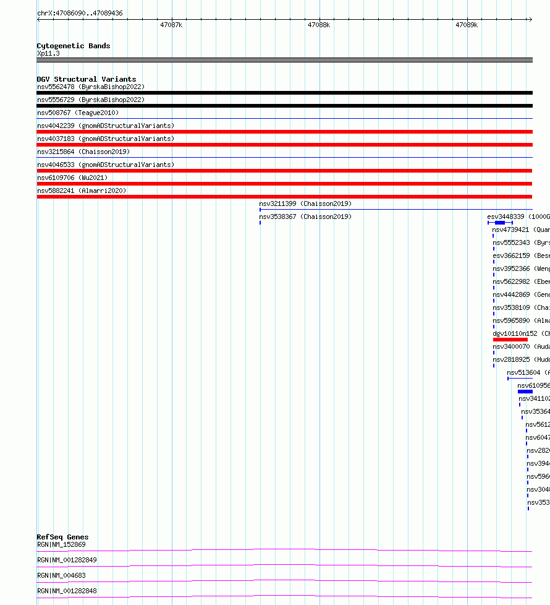Click the red bar of nsv4042239
This screenshot has width=550, height=605.
click(x=284, y=132)
